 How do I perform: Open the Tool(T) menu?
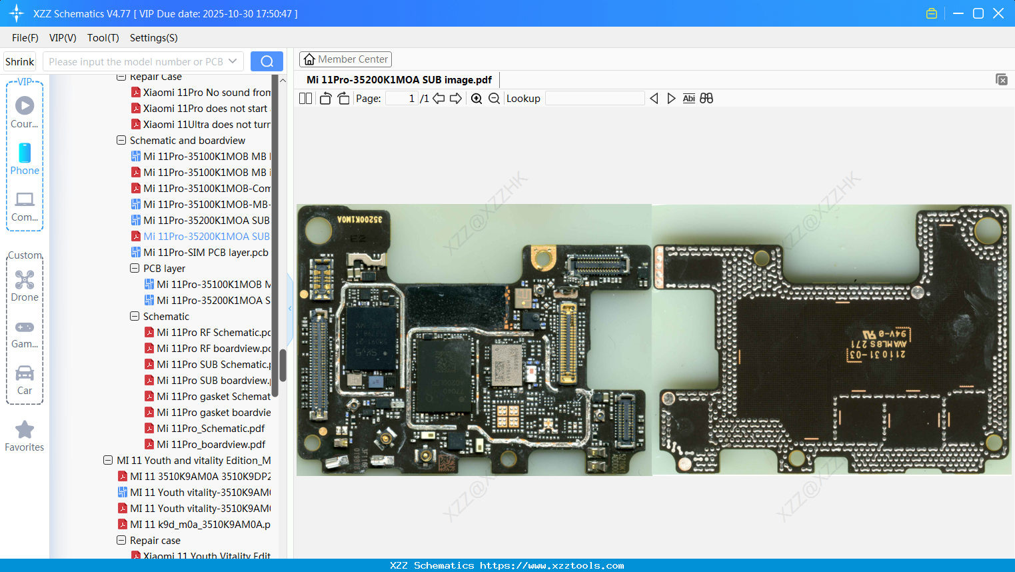click(x=103, y=38)
